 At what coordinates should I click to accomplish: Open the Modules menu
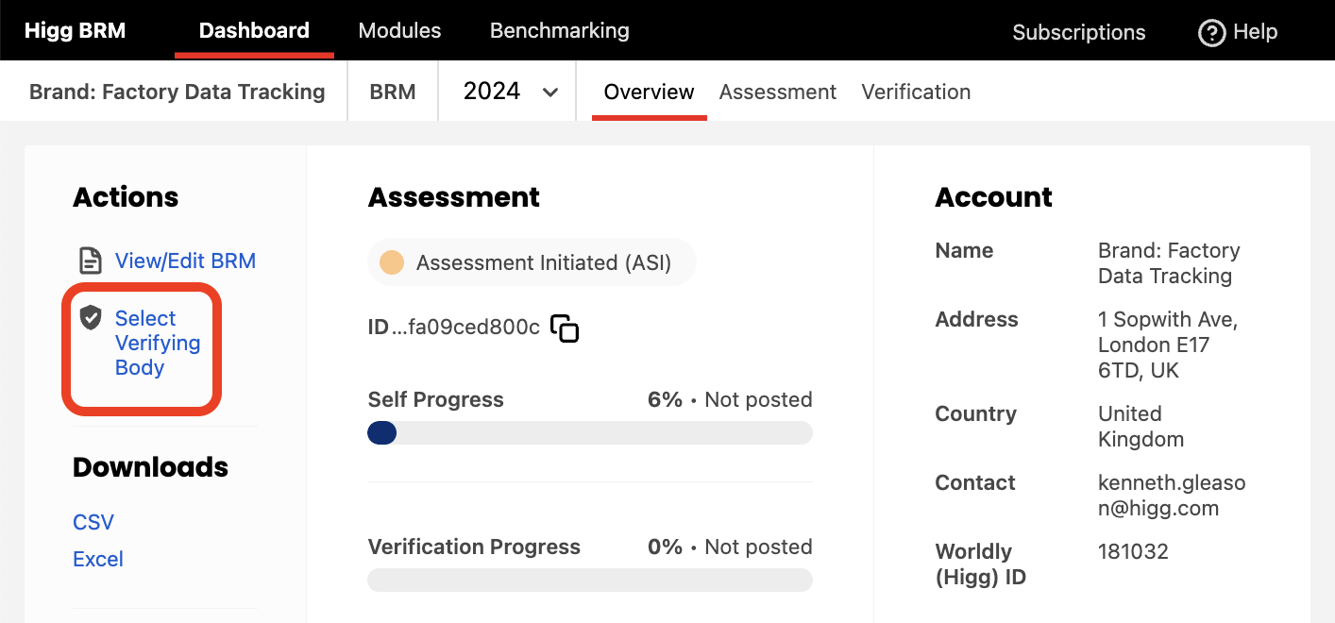pyautogui.click(x=399, y=30)
